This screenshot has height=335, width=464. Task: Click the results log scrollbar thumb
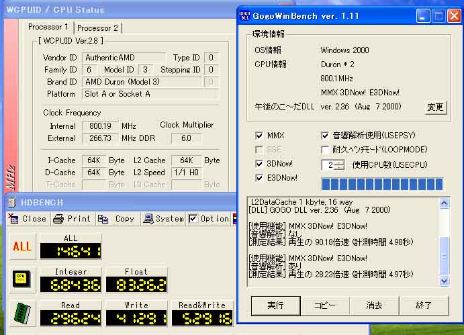(444, 255)
